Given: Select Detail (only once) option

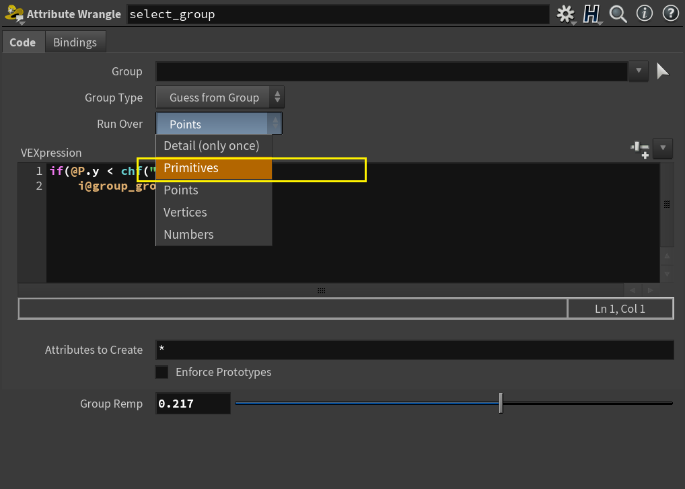Looking at the screenshot, I should pyautogui.click(x=213, y=146).
